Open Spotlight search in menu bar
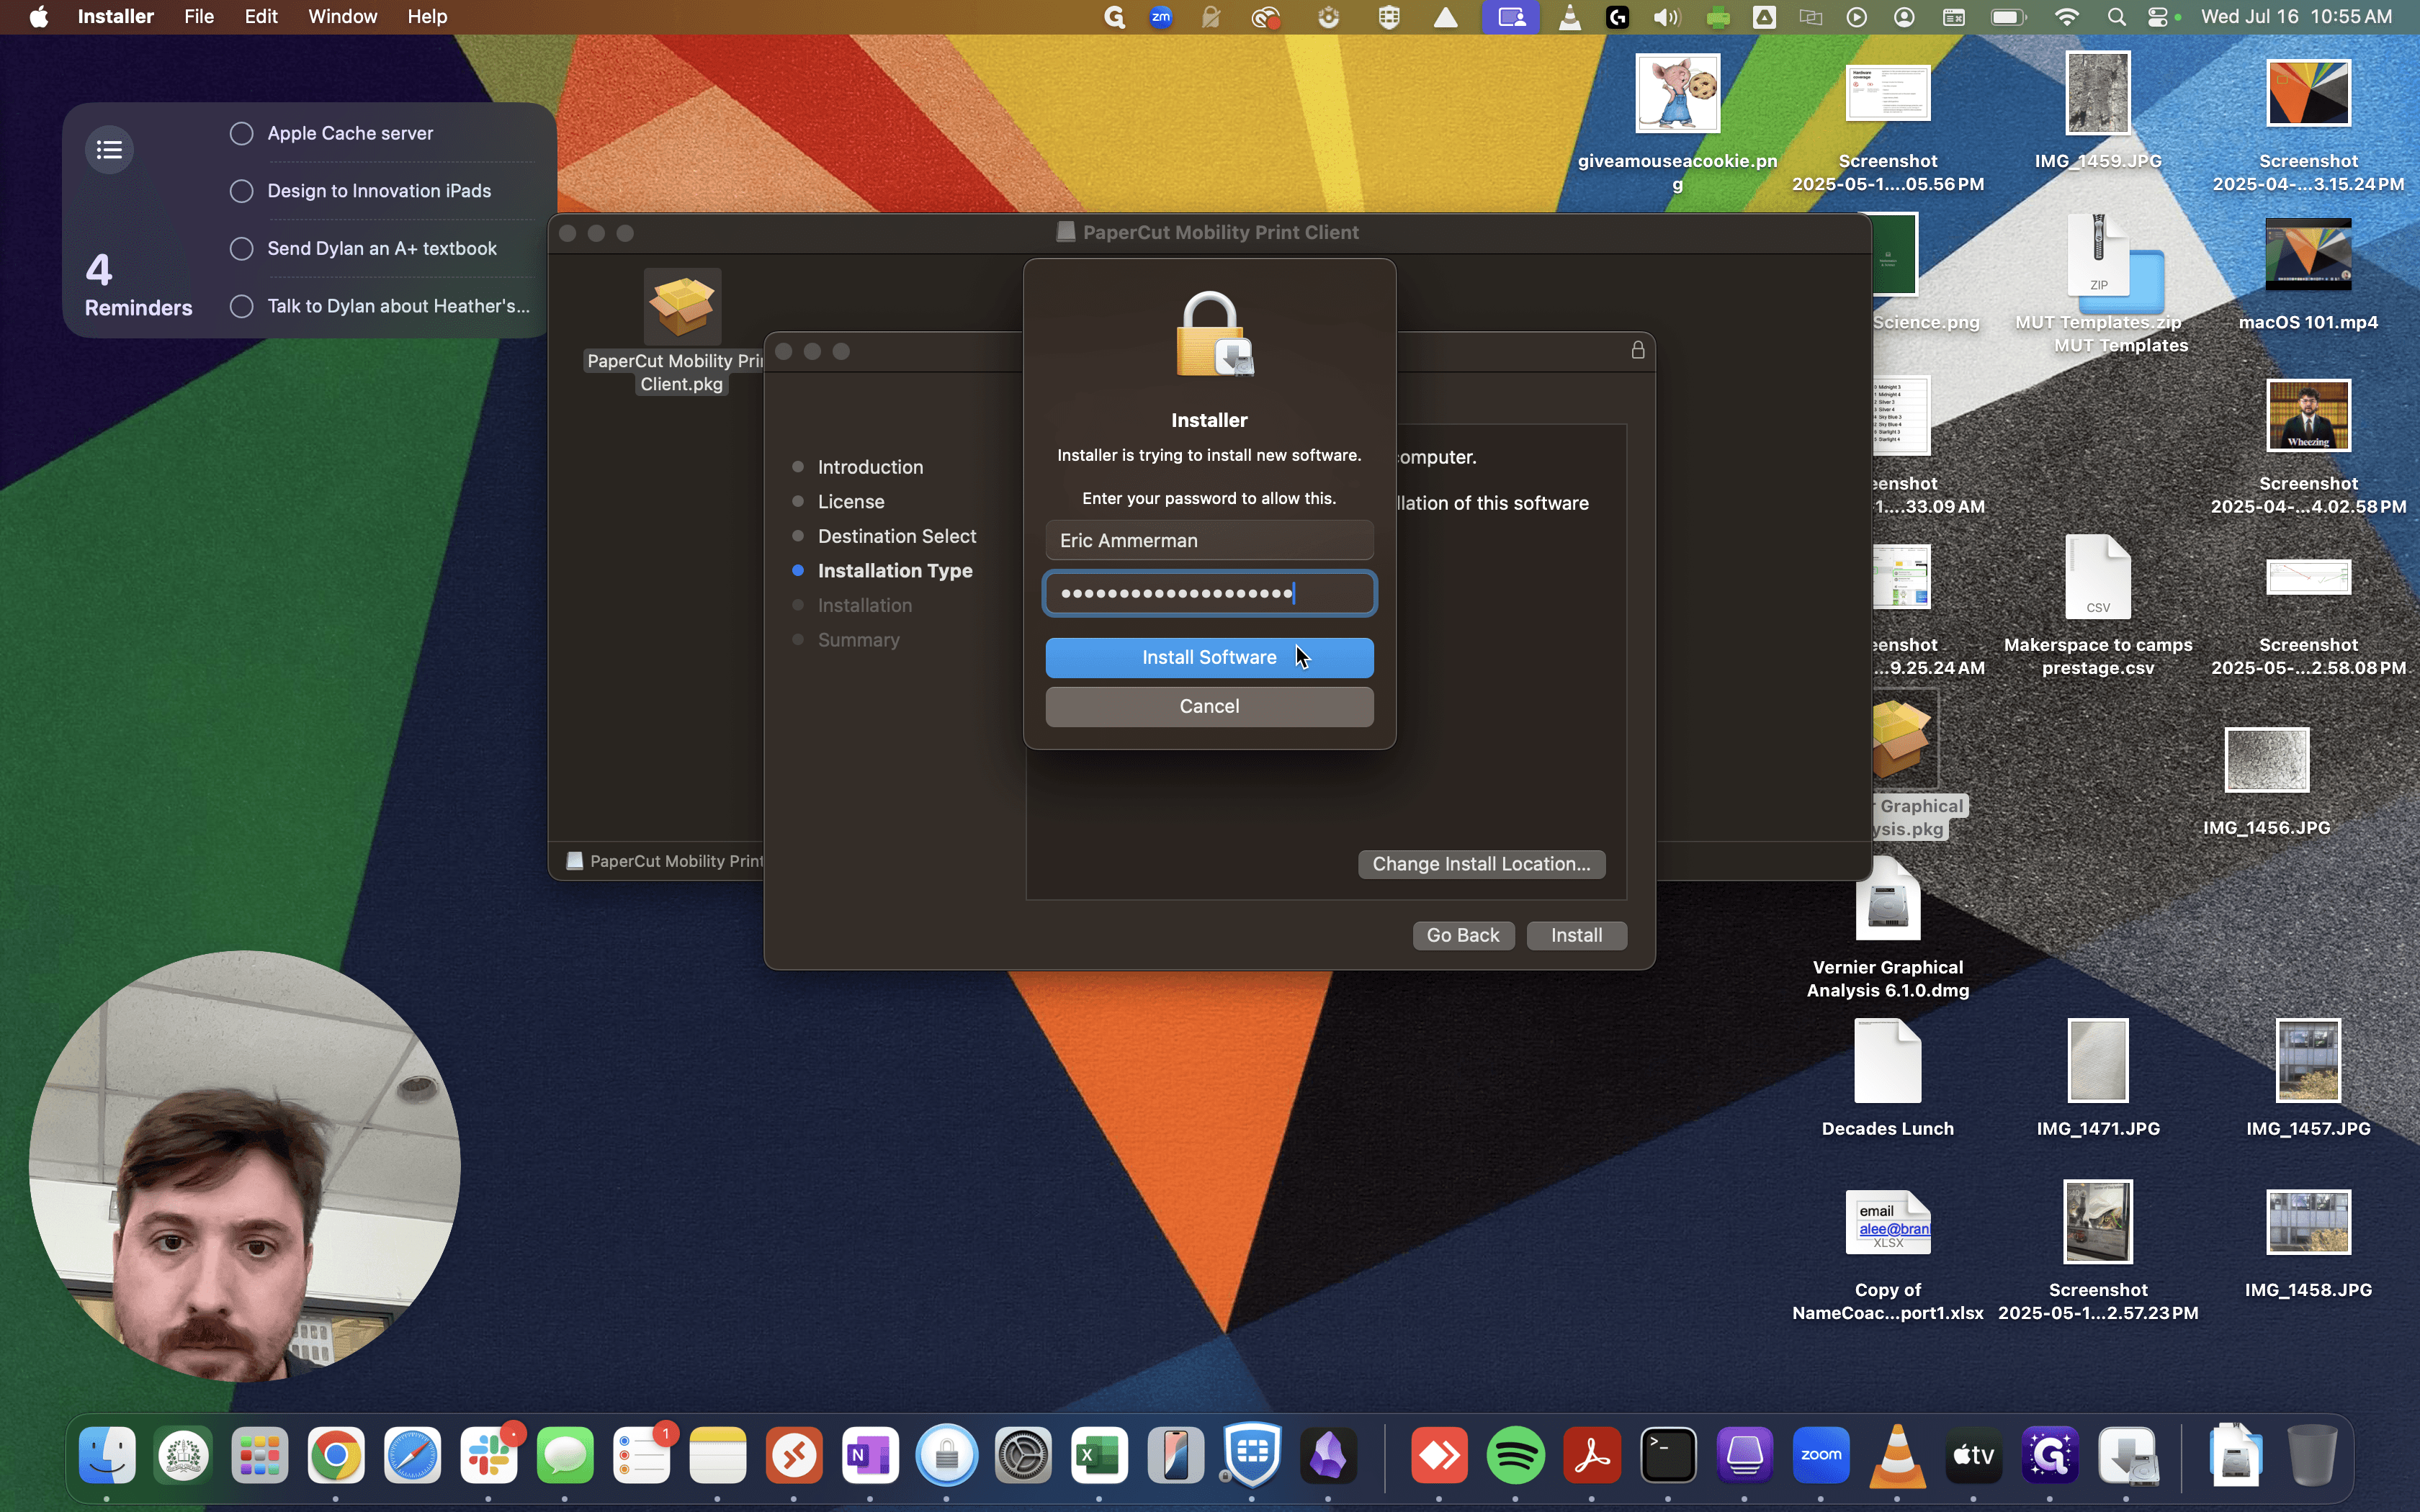Image resolution: width=2420 pixels, height=1512 pixels. [2116, 17]
